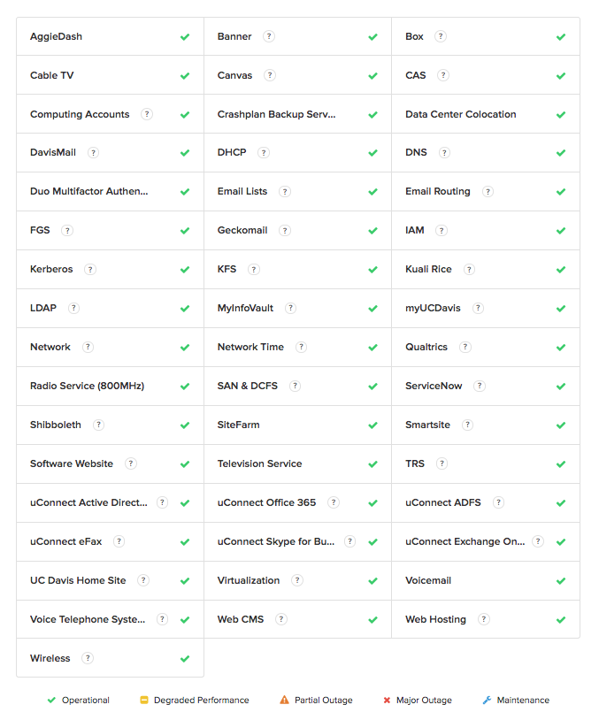Click the Maintenance wrench legend icon
The height and width of the screenshot is (720, 599).
coord(485,699)
